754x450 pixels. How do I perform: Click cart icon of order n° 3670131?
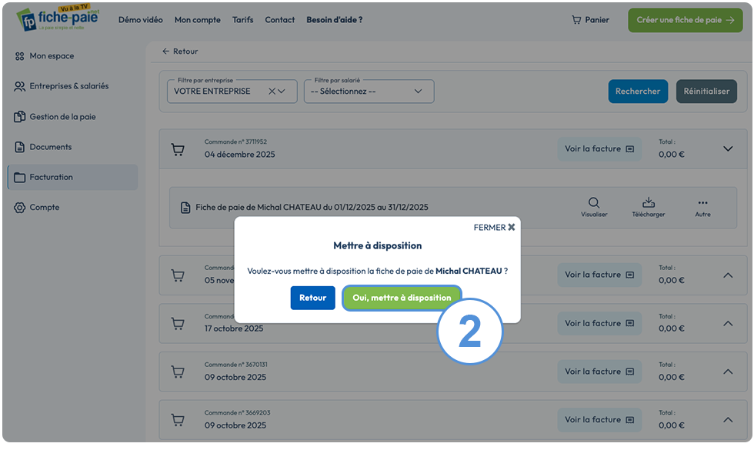tap(178, 372)
